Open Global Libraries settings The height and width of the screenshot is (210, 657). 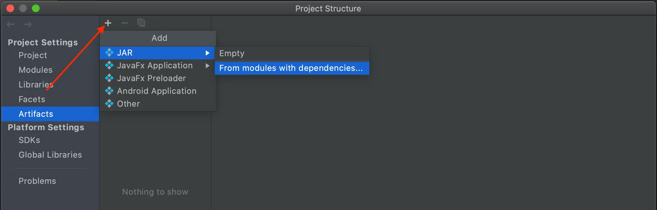[x=50, y=154]
